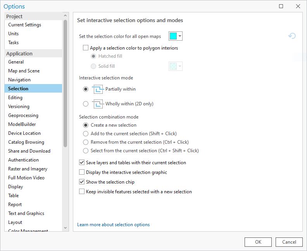Click the reset selection color undo icon
Image resolution: width=307 pixels, height=251 pixels.
tap(292, 36)
